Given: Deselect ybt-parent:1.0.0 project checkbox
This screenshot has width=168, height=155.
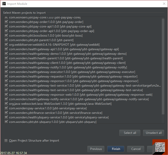Looking at the screenshot, I should (6, 40).
